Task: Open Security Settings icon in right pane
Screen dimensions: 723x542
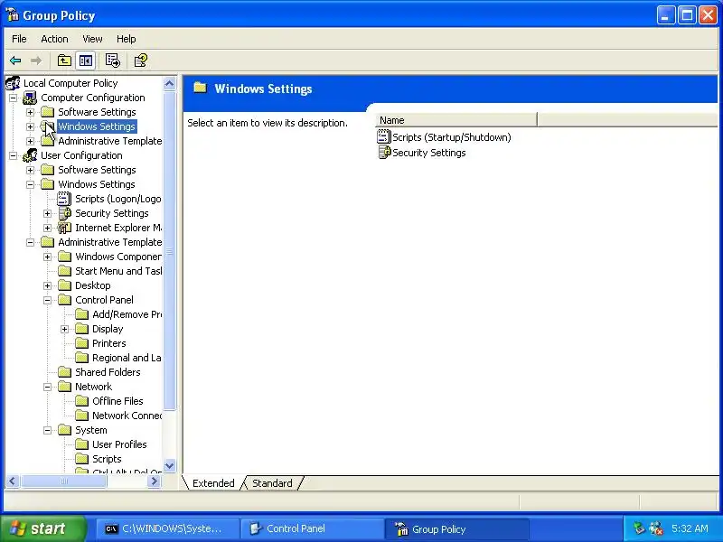Action: (x=384, y=153)
